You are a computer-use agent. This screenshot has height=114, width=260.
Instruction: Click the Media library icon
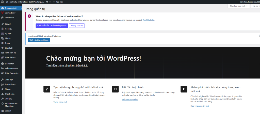[x=2, y=38]
